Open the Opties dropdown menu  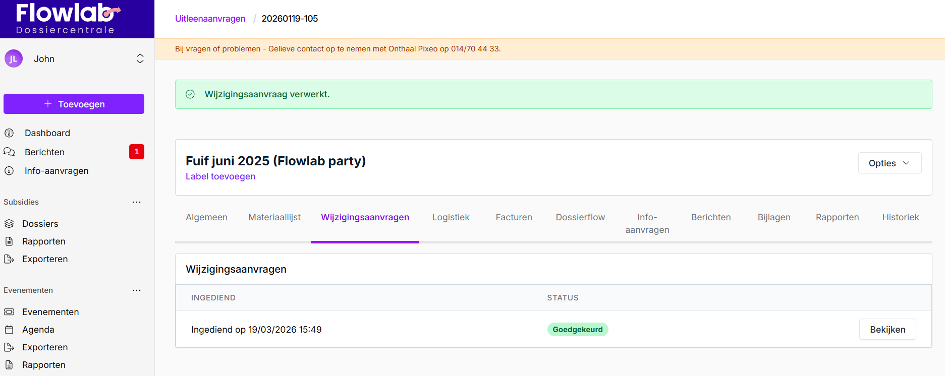click(x=889, y=163)
